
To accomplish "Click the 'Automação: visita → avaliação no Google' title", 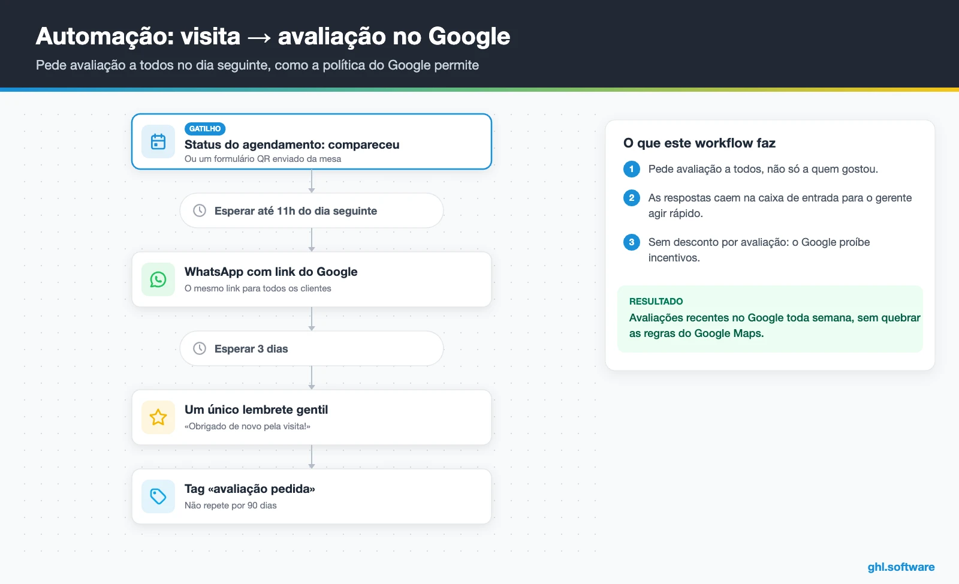I will pyautogui.click(x=273, y=37).
